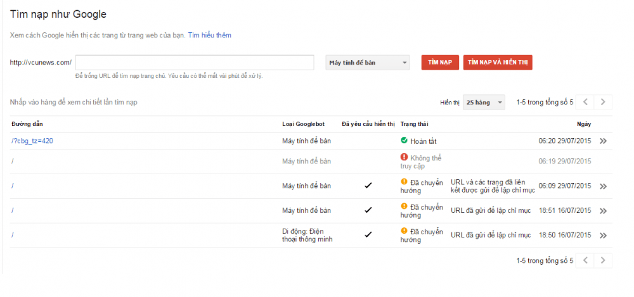This screenshot has width=634, height=297.
Task: Click the Ngày column header
Action: coord(584,124)
